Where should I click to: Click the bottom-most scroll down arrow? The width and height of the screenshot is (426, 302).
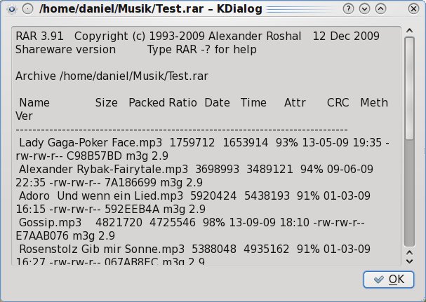[409, 261]
